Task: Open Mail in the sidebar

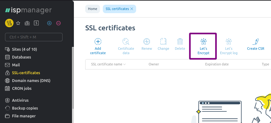Action: [16, 65]
